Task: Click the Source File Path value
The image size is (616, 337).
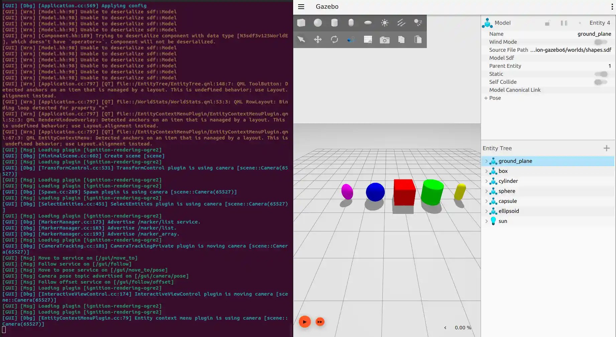Action: tap(571, 50)
